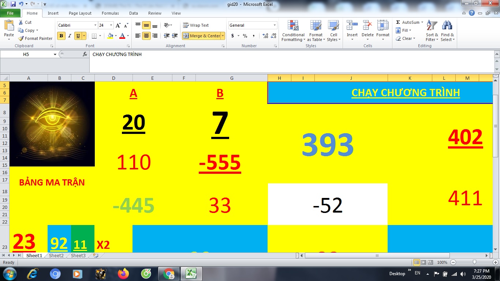Viewport: 500px width, 281px height.
Task: Open the Sort & Filter tool
Action: (432, 26)
